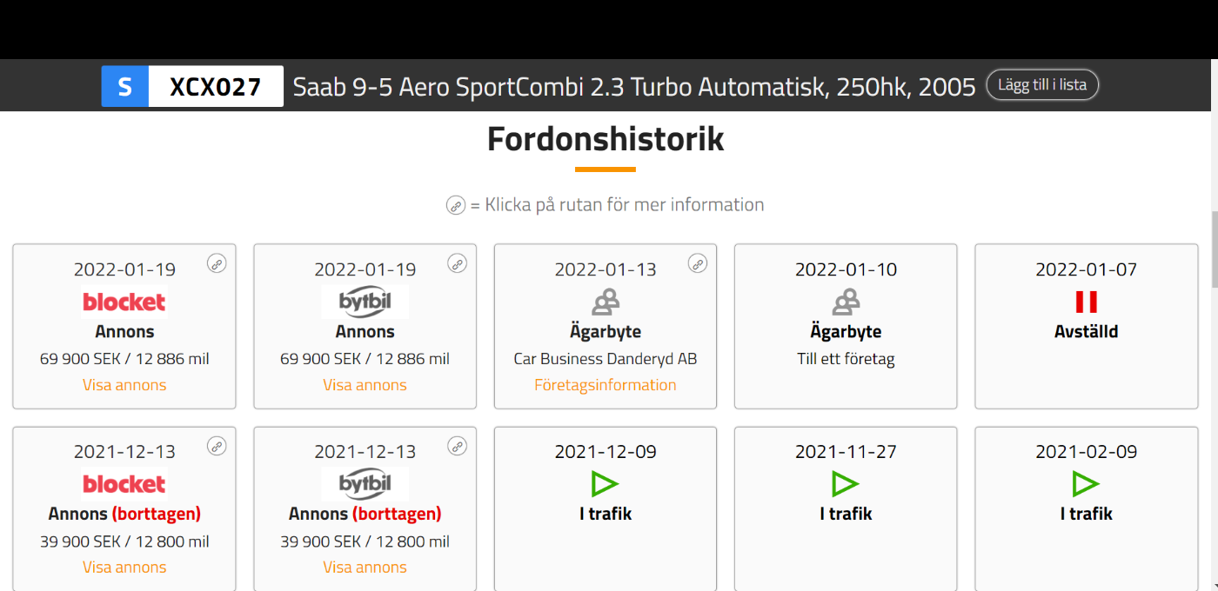This screenshot has width=1218, height=591.
Task: Click green play icon on 2021-02-09 card
Action: click(1086, 483)
